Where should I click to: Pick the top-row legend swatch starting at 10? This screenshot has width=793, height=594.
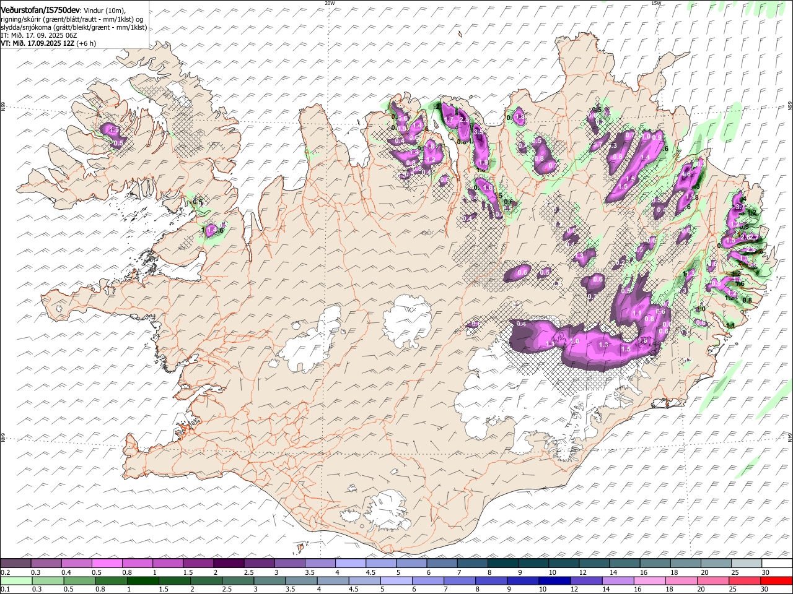[564, 563]
